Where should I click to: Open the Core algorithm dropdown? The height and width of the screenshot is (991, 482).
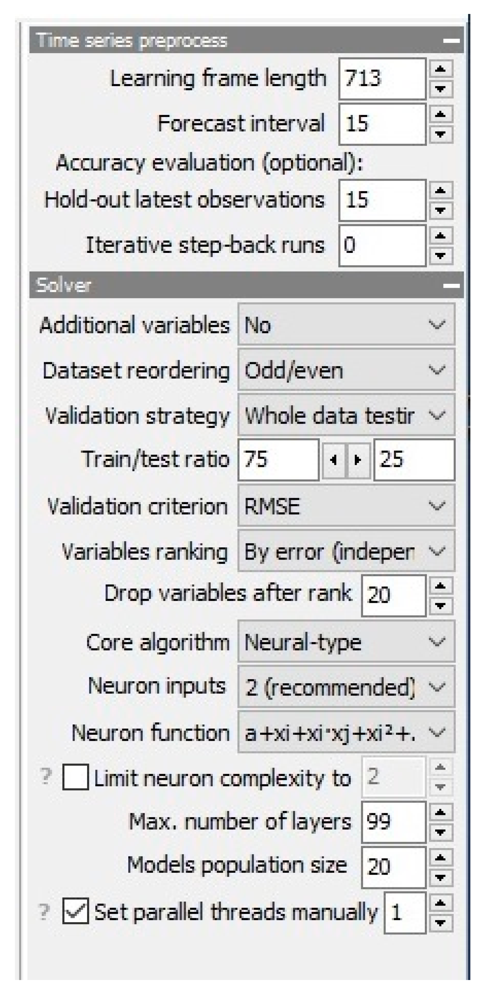pyautogui.click(x=346, y=642)
